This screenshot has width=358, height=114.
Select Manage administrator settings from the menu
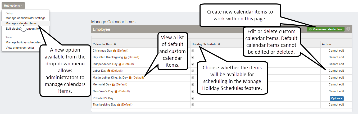click(25, 18)
